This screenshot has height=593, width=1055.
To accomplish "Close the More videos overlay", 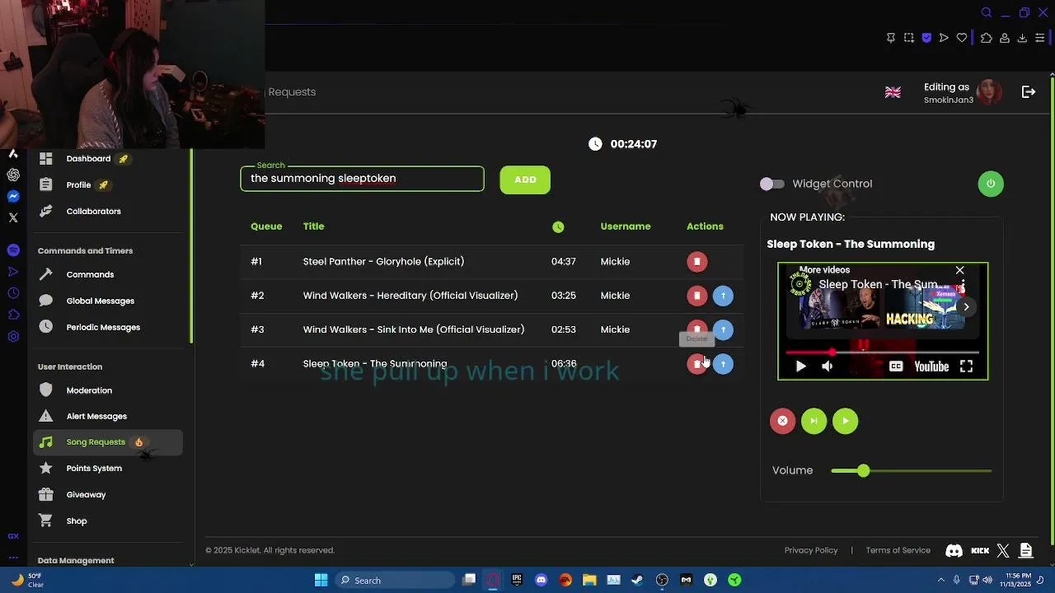I will (x=959, y=270).
